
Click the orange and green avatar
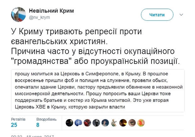pyautogui.click(x=142, y=122)
